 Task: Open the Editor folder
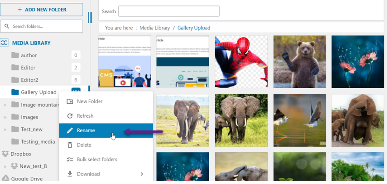tap(28, 68)
